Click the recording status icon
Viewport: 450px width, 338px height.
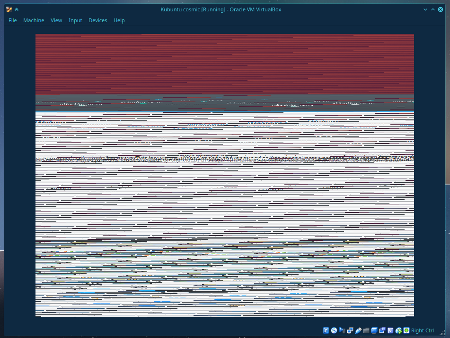(x=382, y=330)
